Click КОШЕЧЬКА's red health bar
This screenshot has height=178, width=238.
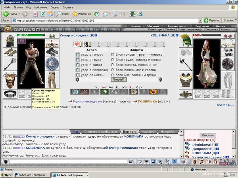pos(207,35)
